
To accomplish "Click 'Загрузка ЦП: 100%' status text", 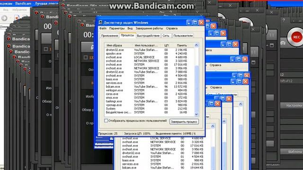I will click(137, 133).
